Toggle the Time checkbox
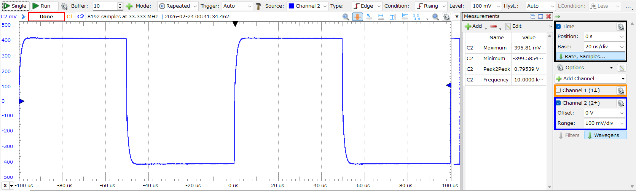 click(x=558, y=27)
